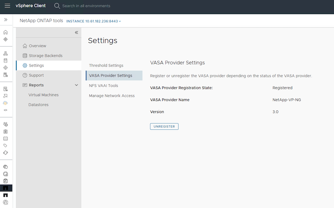334x208 pixels.
Task: Switch to NFS VAAI Tools
Action: [x=103, y=86]
